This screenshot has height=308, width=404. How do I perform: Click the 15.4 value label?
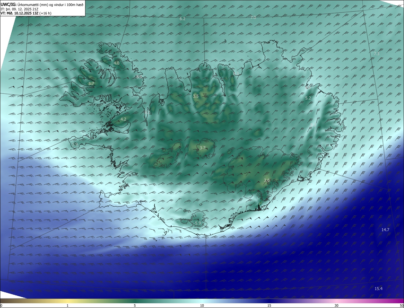click(x=378, y=289)
